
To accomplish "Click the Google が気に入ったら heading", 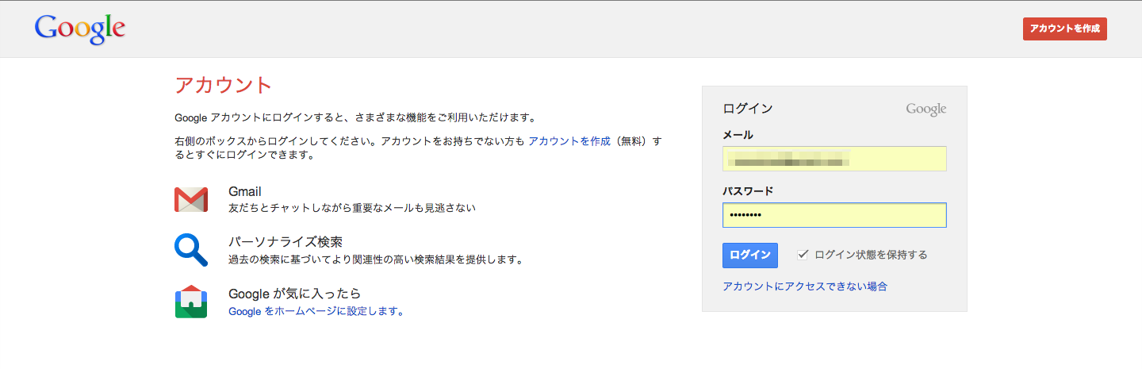I will (x=295, y=294).
